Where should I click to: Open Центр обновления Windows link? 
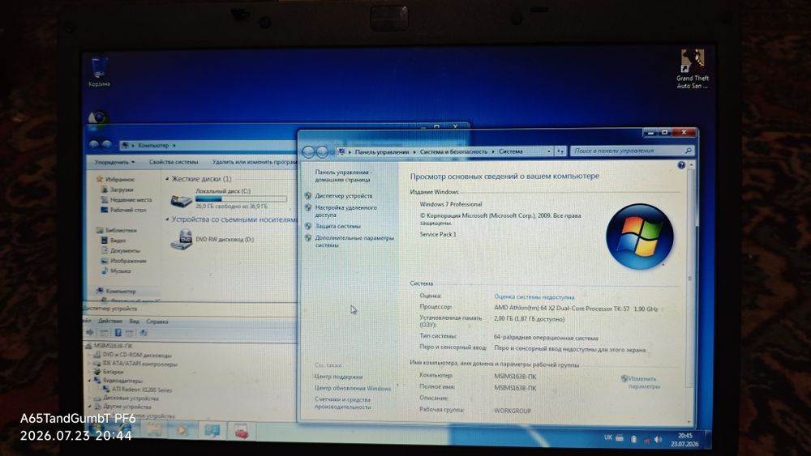pyautogui.click(x=353, y=388)
